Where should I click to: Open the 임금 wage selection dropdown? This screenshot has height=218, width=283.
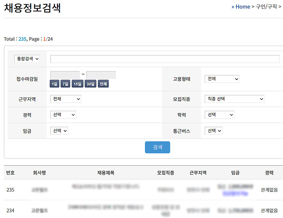coord(59,131)
